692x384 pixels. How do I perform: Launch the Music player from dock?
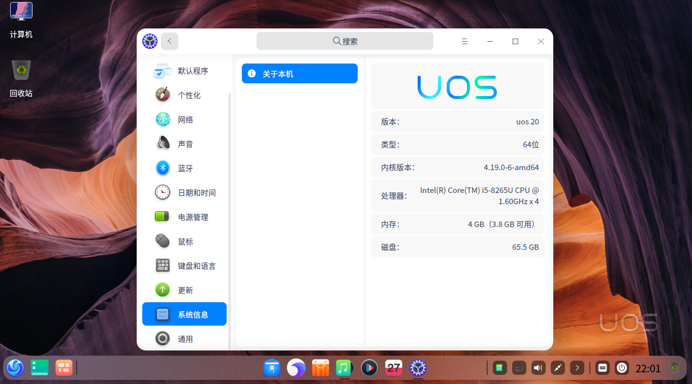pyautogui.click(x=344, y=368)
